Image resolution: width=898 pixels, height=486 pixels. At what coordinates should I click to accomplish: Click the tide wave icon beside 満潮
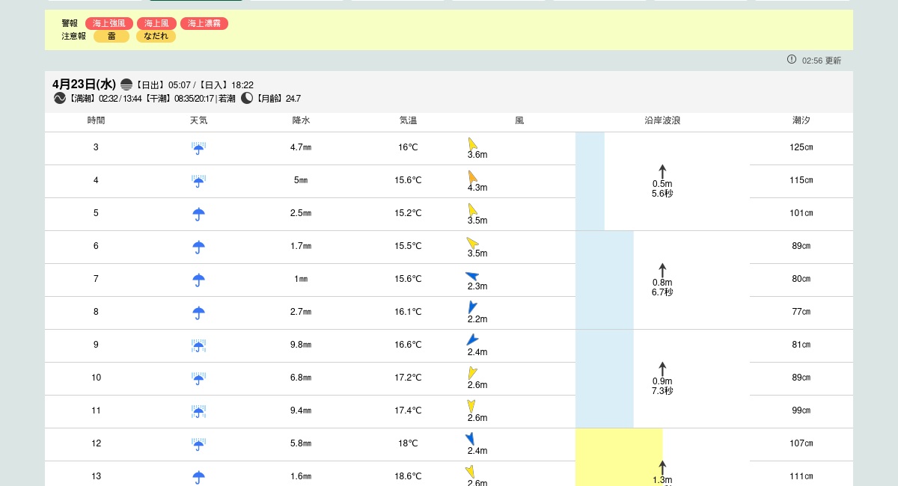[x=60, y=98]
